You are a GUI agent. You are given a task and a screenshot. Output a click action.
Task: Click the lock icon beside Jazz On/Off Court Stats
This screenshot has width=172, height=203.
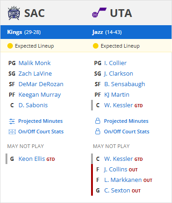pos(97,132)
